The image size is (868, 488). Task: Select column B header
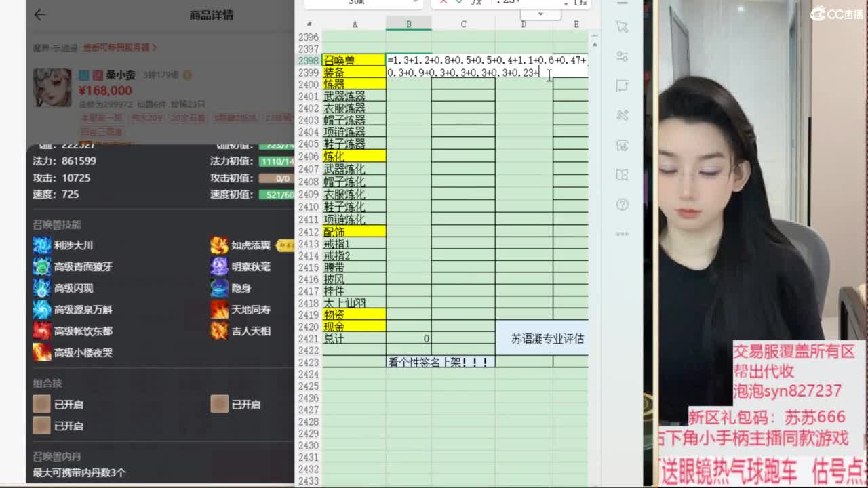pos(408,24)
